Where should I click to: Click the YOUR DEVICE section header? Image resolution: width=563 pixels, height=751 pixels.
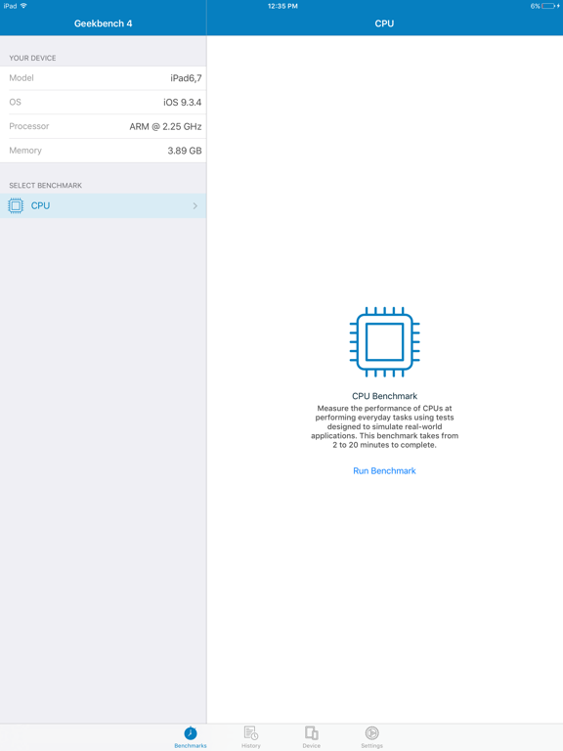(x=32, y=58)
